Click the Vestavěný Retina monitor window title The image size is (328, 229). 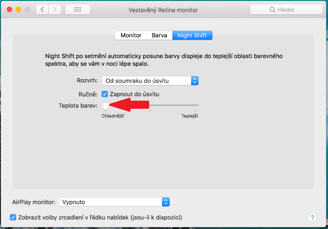163,10
